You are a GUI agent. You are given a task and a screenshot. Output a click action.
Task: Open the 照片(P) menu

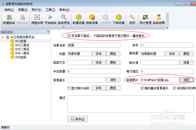click(x=36, y=10)
